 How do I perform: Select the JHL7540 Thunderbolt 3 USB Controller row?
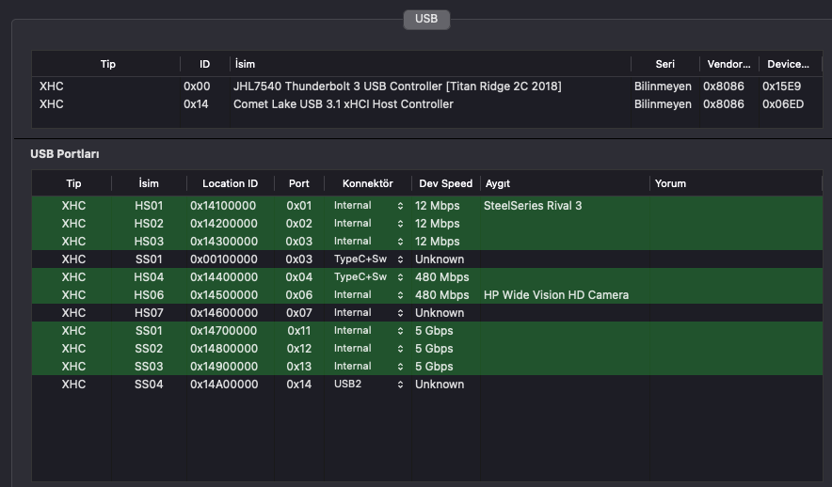click(x=396, y=86)
